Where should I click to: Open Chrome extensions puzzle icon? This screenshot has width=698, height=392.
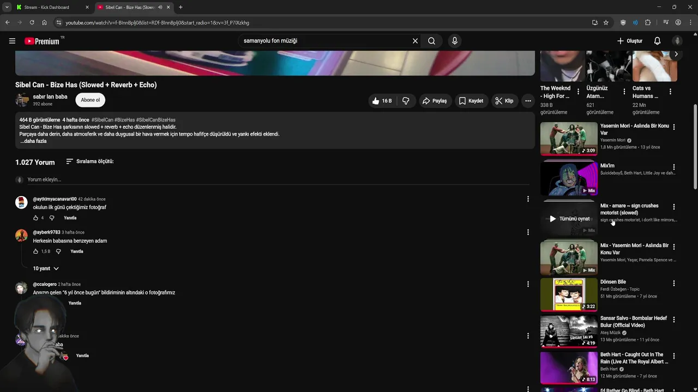tap(648, 22)
